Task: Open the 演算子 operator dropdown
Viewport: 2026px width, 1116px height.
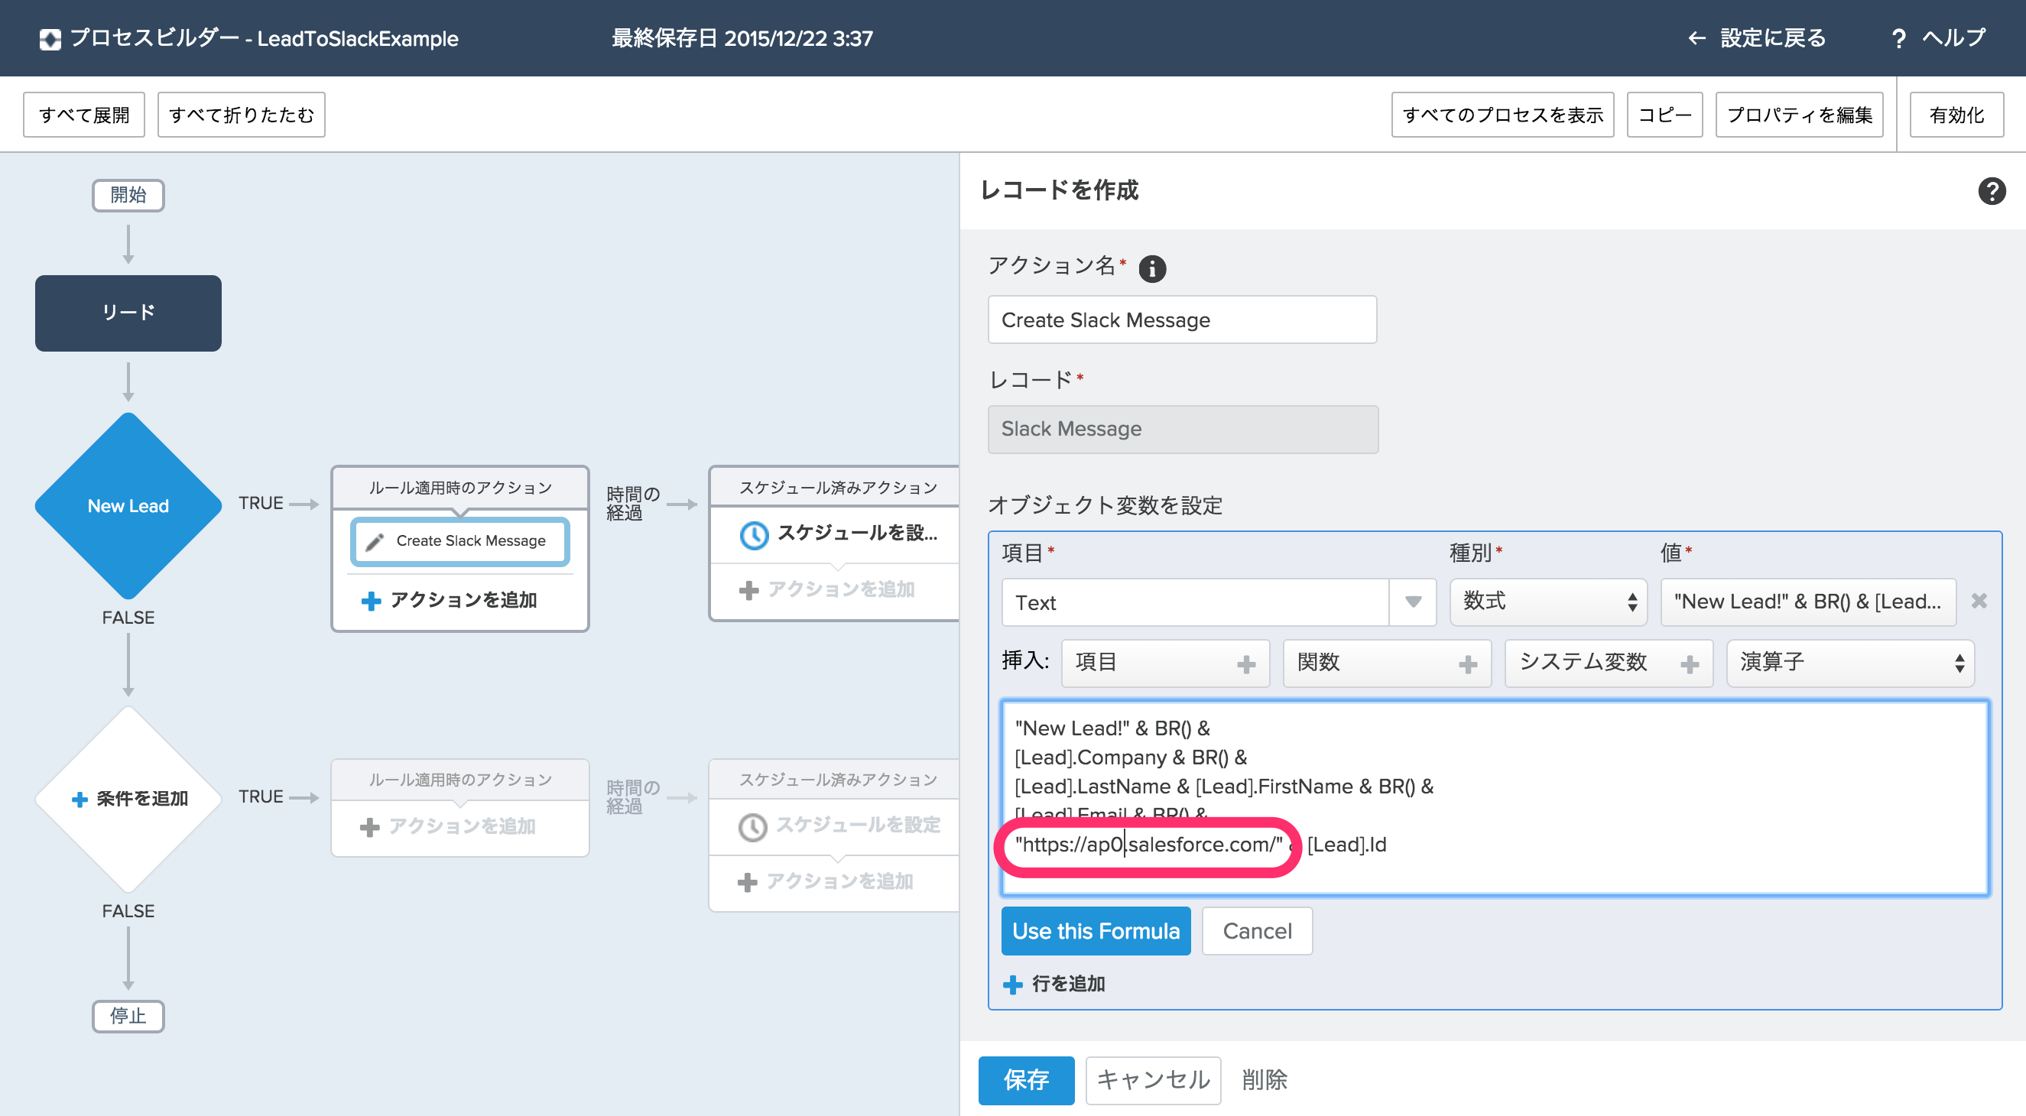Action: point(1850,663)
